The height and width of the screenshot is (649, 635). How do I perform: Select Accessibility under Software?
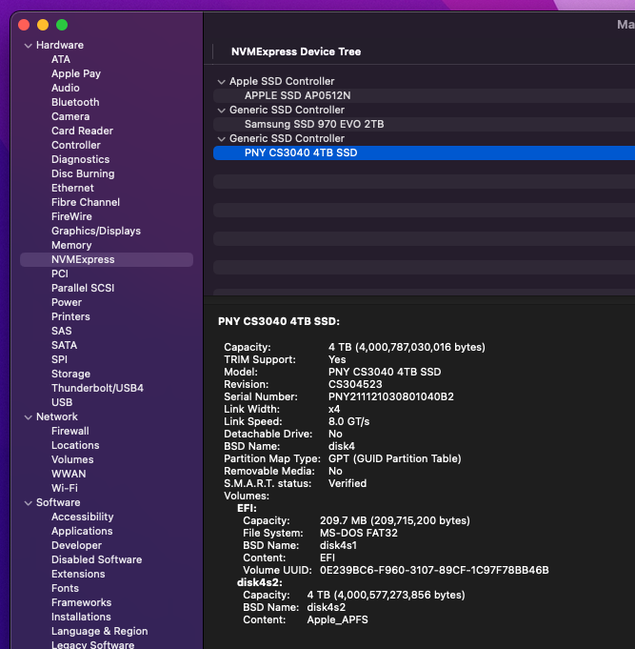click(82, 517)
